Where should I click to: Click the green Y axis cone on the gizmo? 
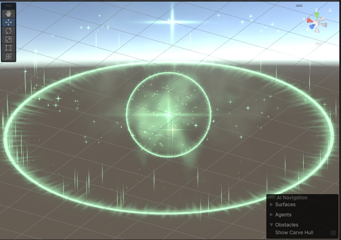pos(317,14)
